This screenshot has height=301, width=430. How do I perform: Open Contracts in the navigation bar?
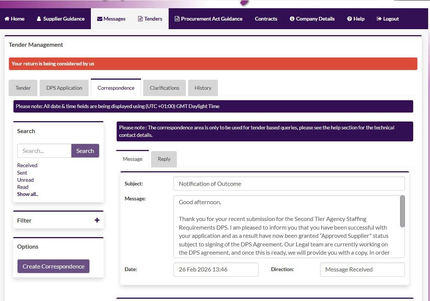(x=266, y=19)
